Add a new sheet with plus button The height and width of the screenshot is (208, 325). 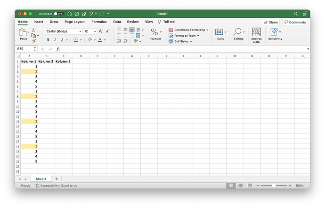tap(57, 179)
